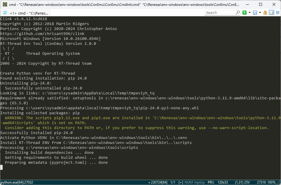Open the dropdown beside the blue console button
This screenshot has height=185, width=281.
tap(260, 13)
